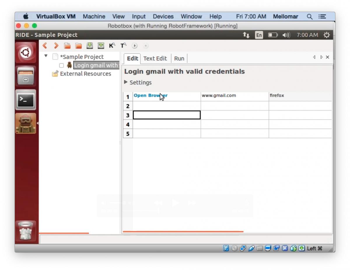The height and width of the screenshot is (270, 350).
Task: Click the network indicator in Ubuntu panel
Action: [246, 35]
